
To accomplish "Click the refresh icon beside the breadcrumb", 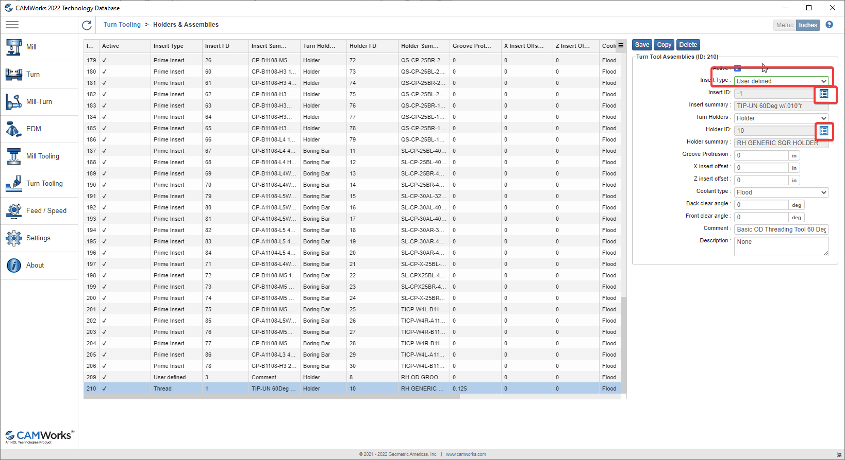I will click(87, 25).
